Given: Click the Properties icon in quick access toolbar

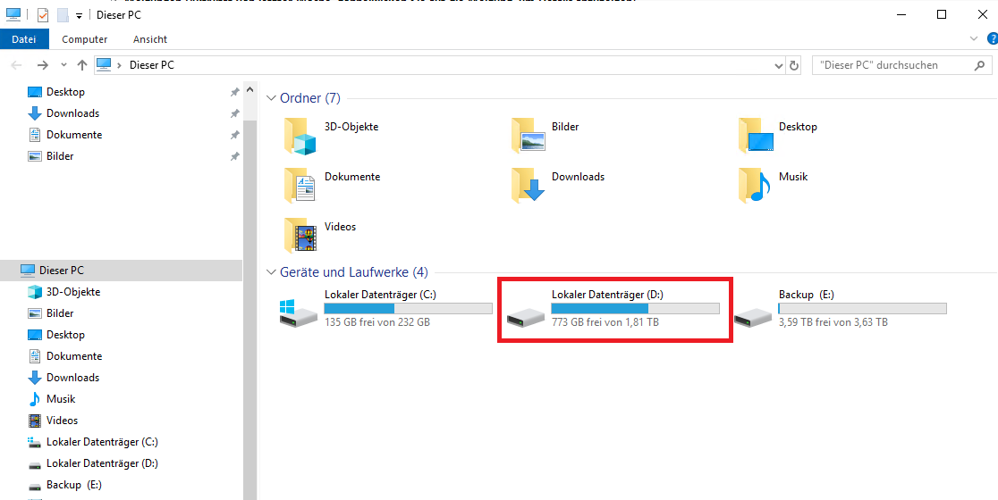Looking at the screenshot, I should tap(43, 15).
